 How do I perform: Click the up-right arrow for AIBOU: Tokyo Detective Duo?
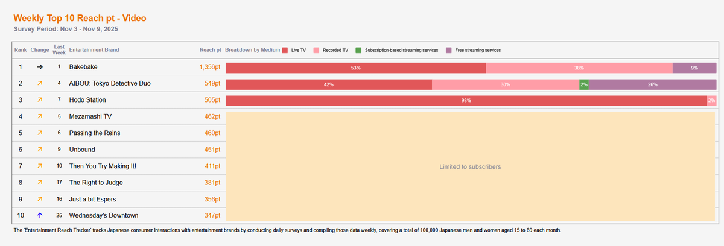coord(40,84)
